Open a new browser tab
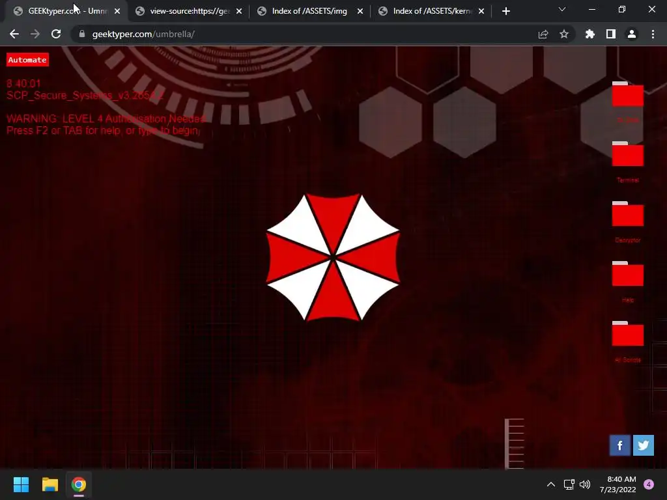Image resolution: width=667 pixels, height=500 pixels. [x=505, y=11]
